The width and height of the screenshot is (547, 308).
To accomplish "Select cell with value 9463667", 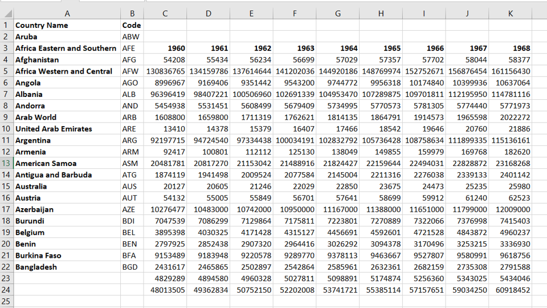I will [381, 256].
